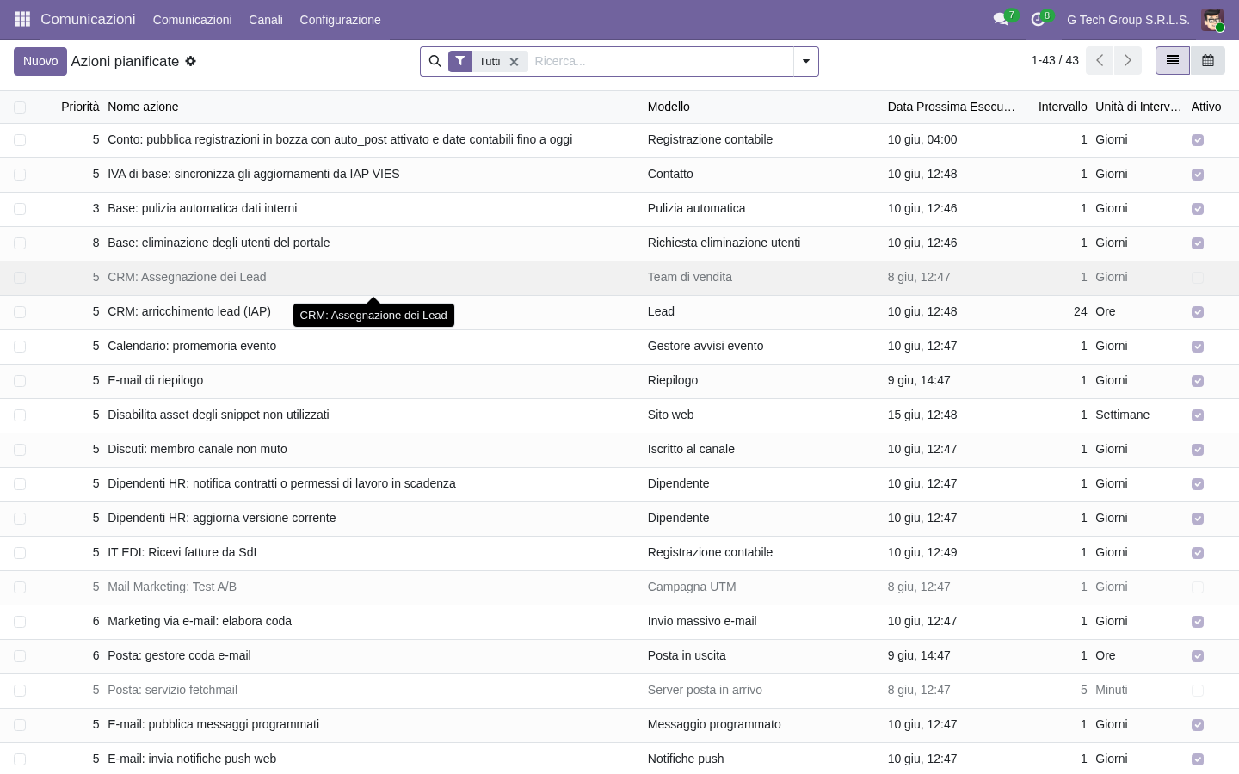This screenshot has width=1239, height=774.
Task: Open the Canali menu
Action: tap(266, 20)
